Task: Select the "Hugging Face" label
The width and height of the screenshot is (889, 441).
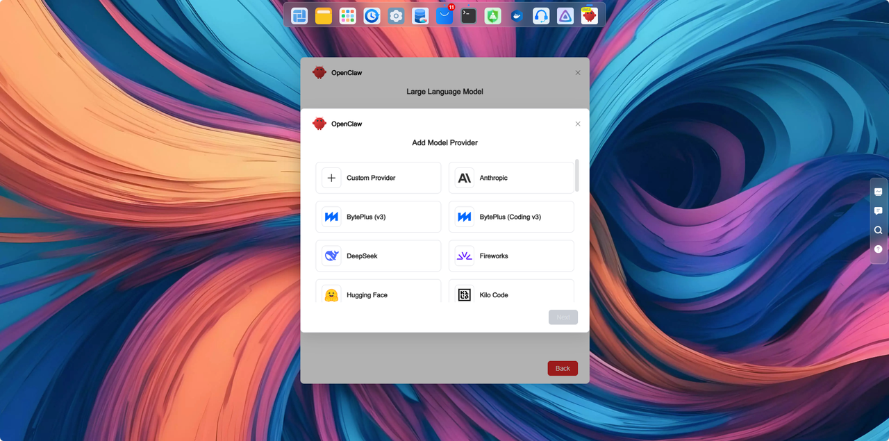Action: [367, 295]
